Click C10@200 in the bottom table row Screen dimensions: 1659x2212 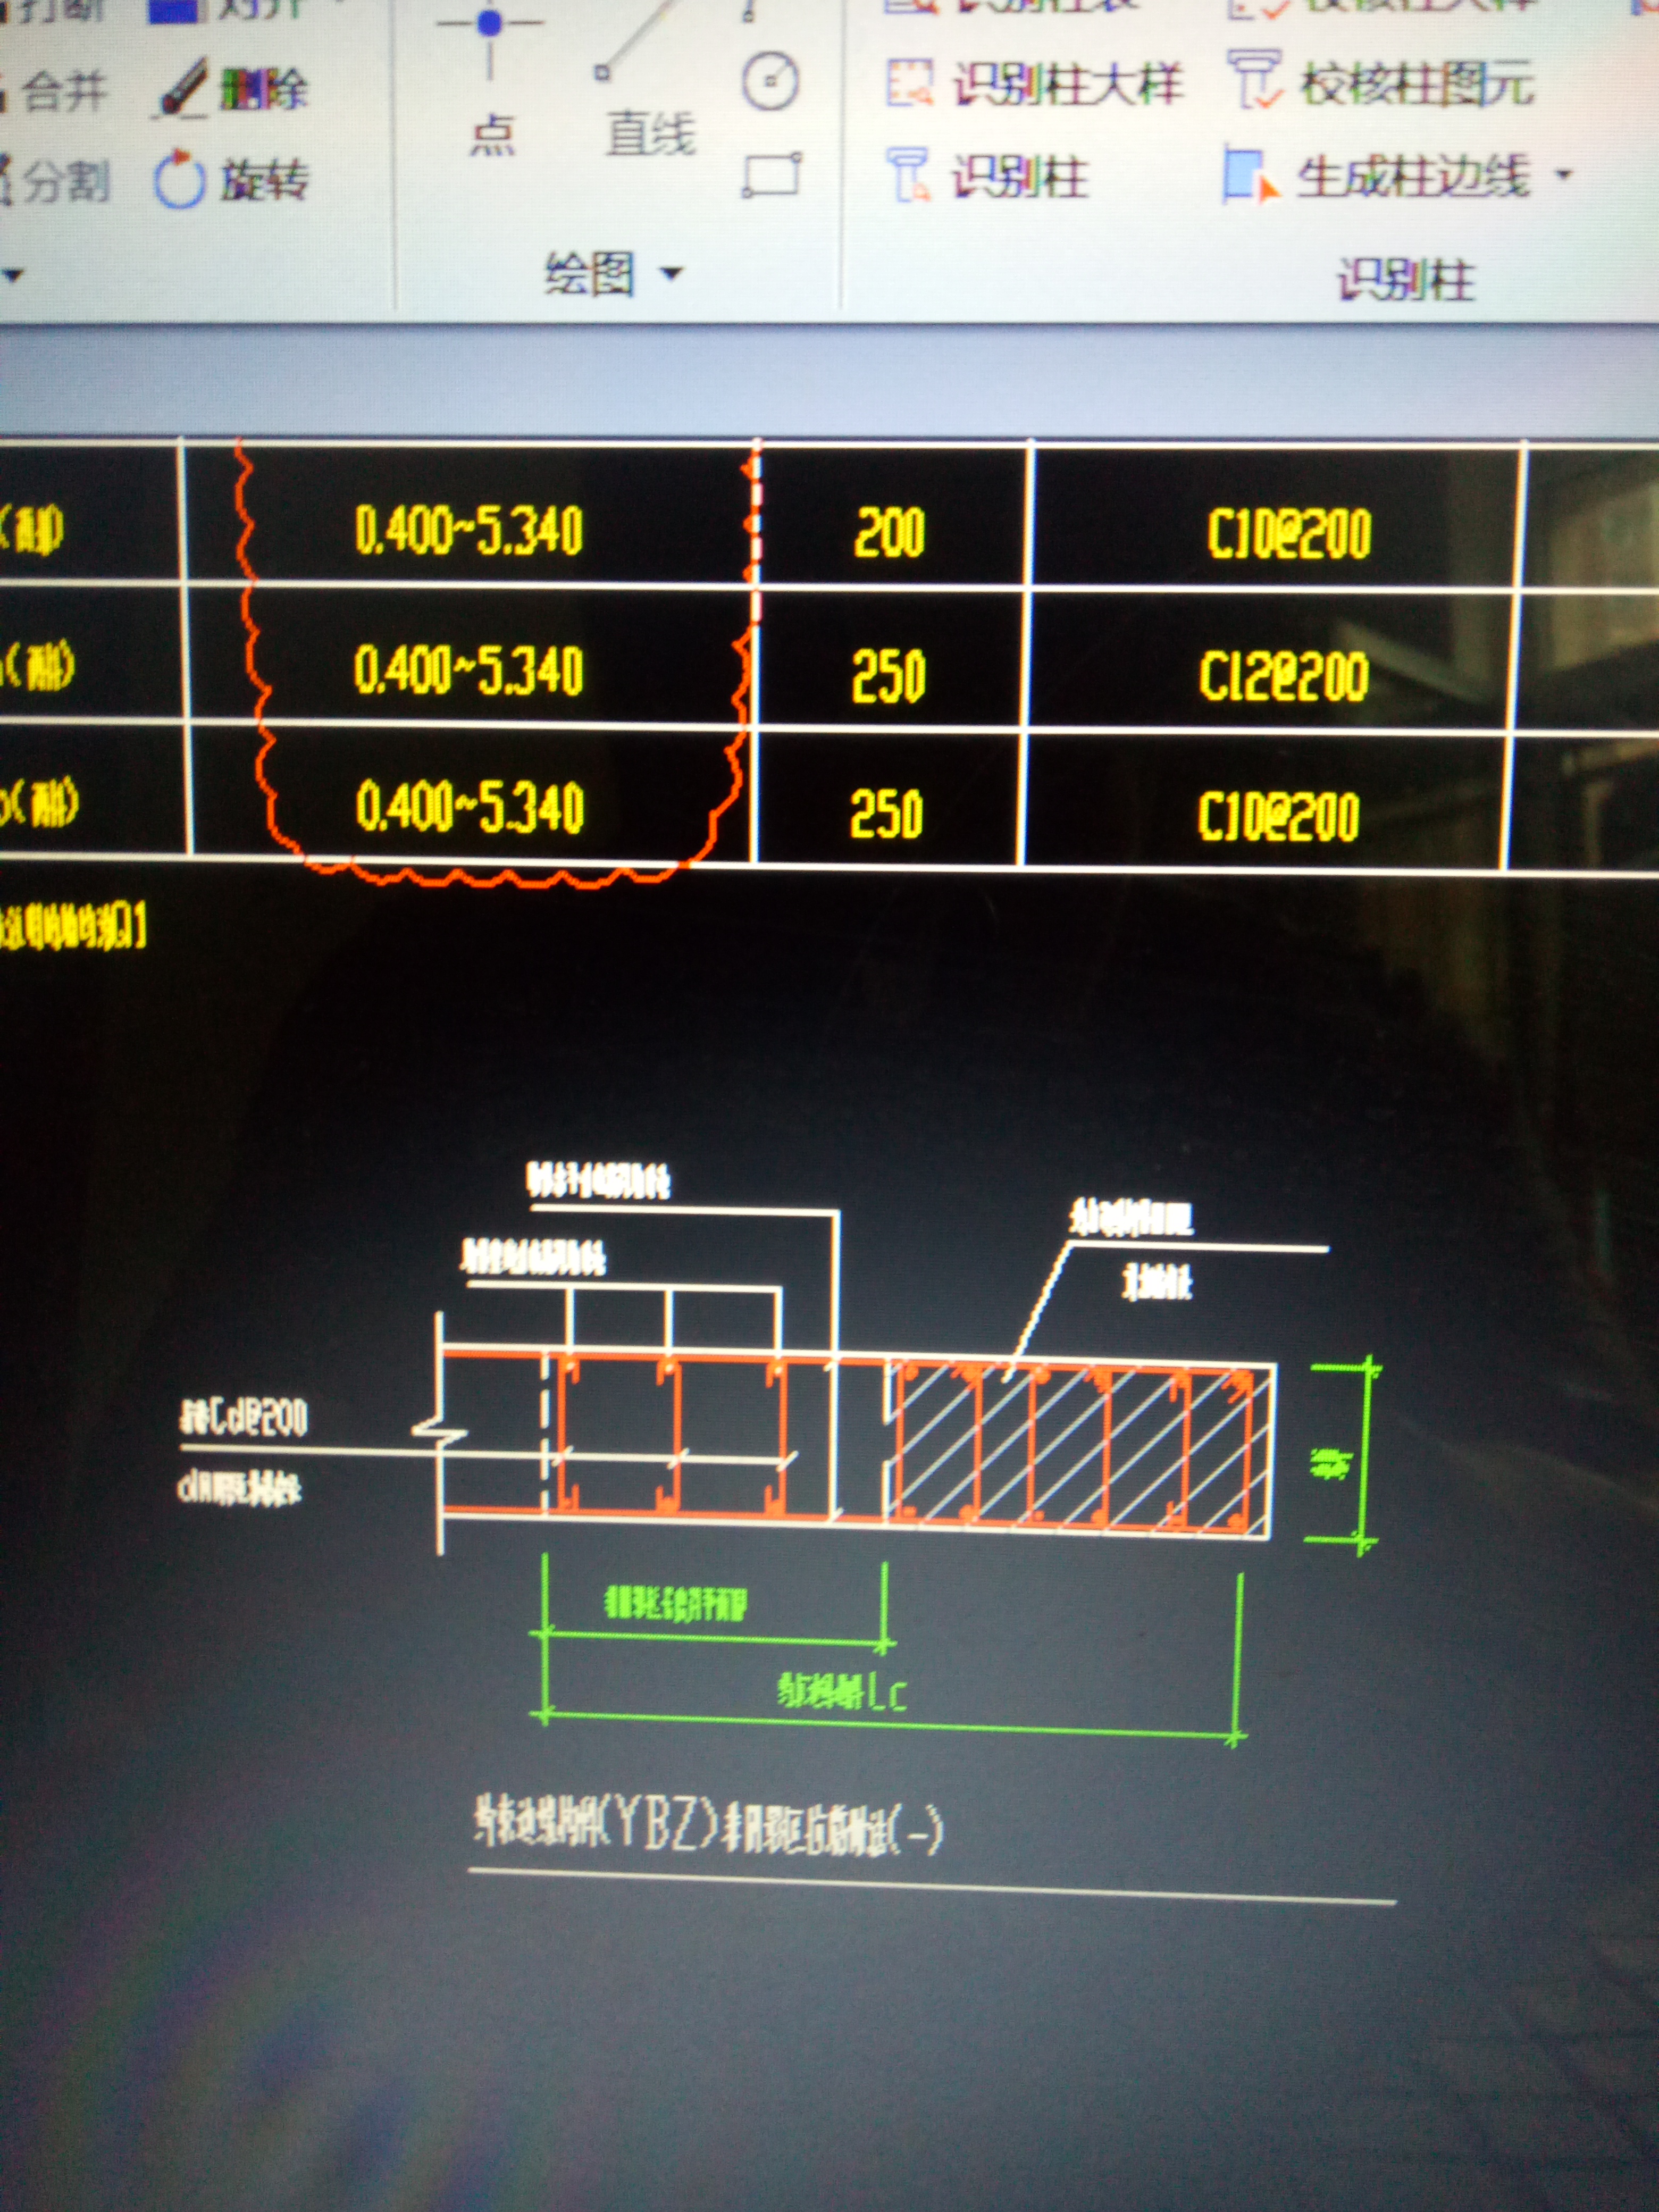pos(1279,817)
